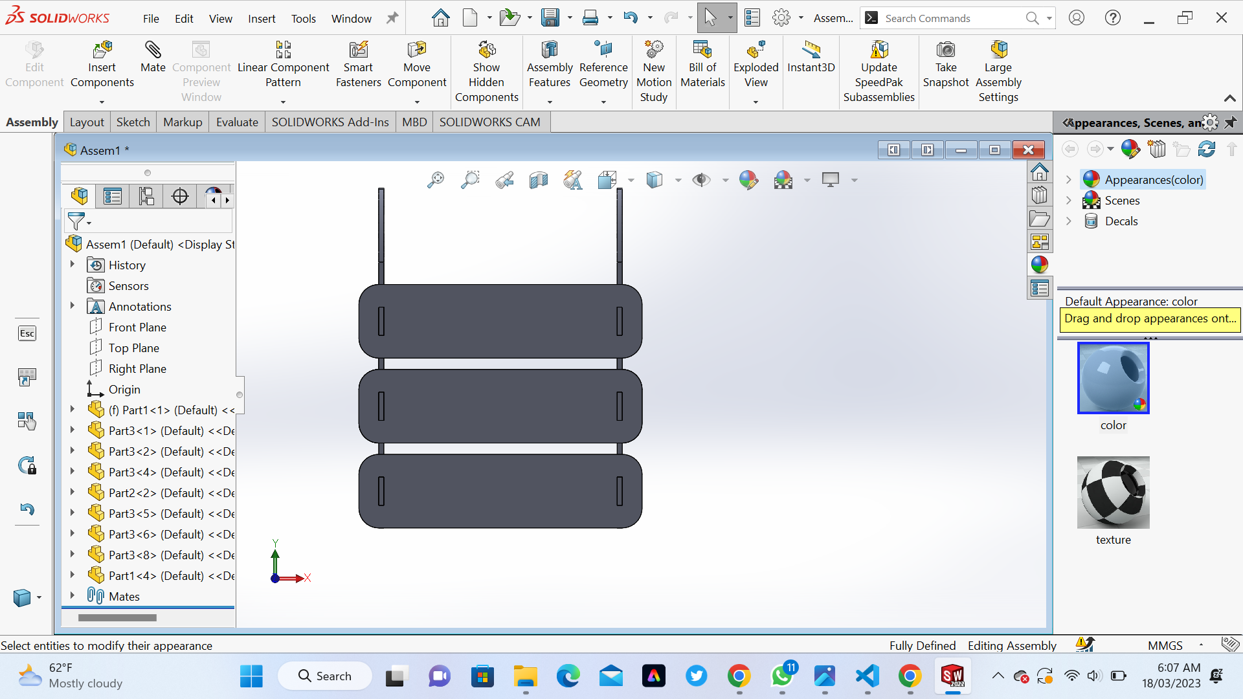The height and width of the screenshot is (699, 1243).
Task: Expand the Mates folder
Action: point(73,595)
